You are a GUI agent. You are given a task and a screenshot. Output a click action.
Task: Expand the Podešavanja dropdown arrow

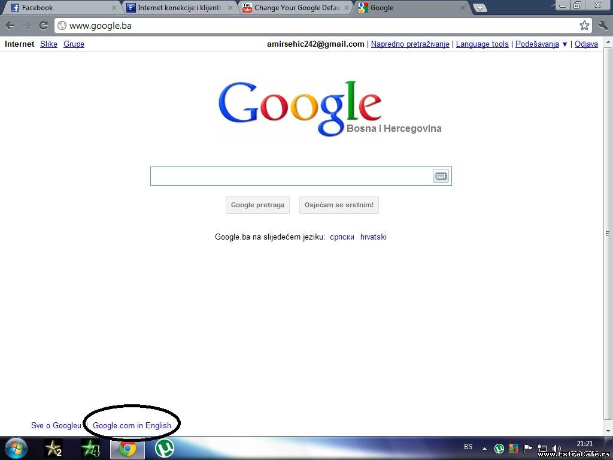[x=565, y=44]
